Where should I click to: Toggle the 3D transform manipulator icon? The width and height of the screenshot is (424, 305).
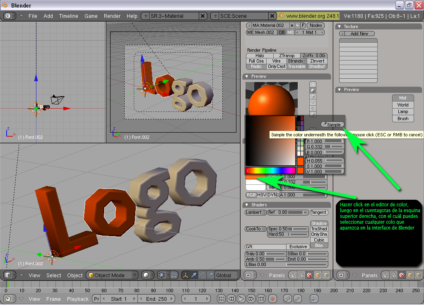pos(185,275)
